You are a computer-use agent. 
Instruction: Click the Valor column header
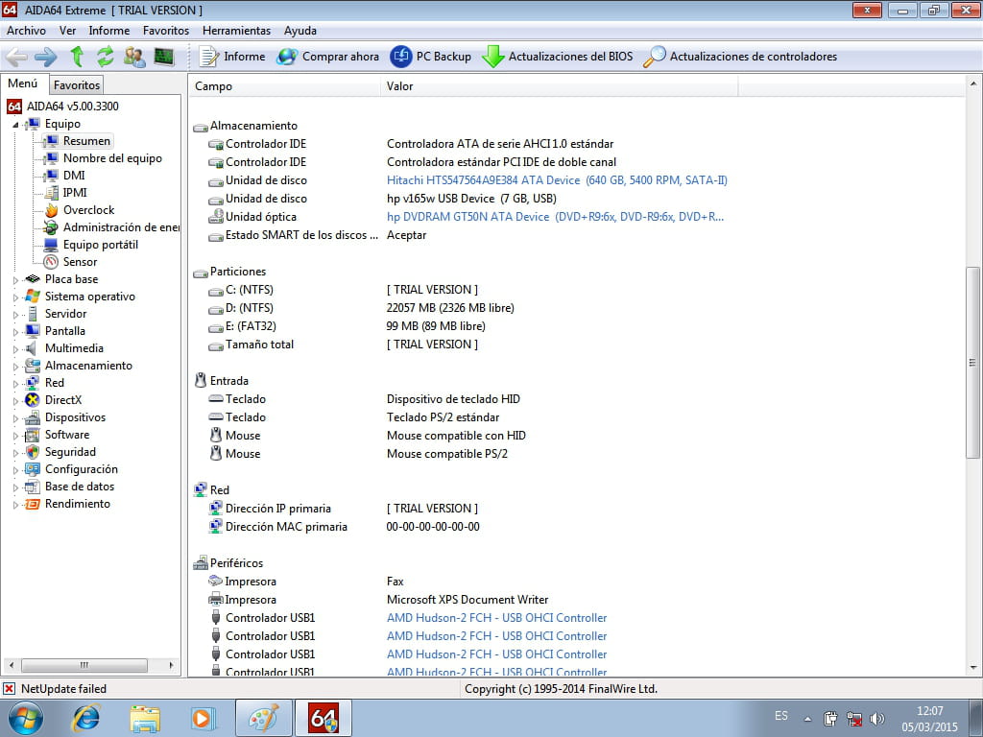click(560, 86)
